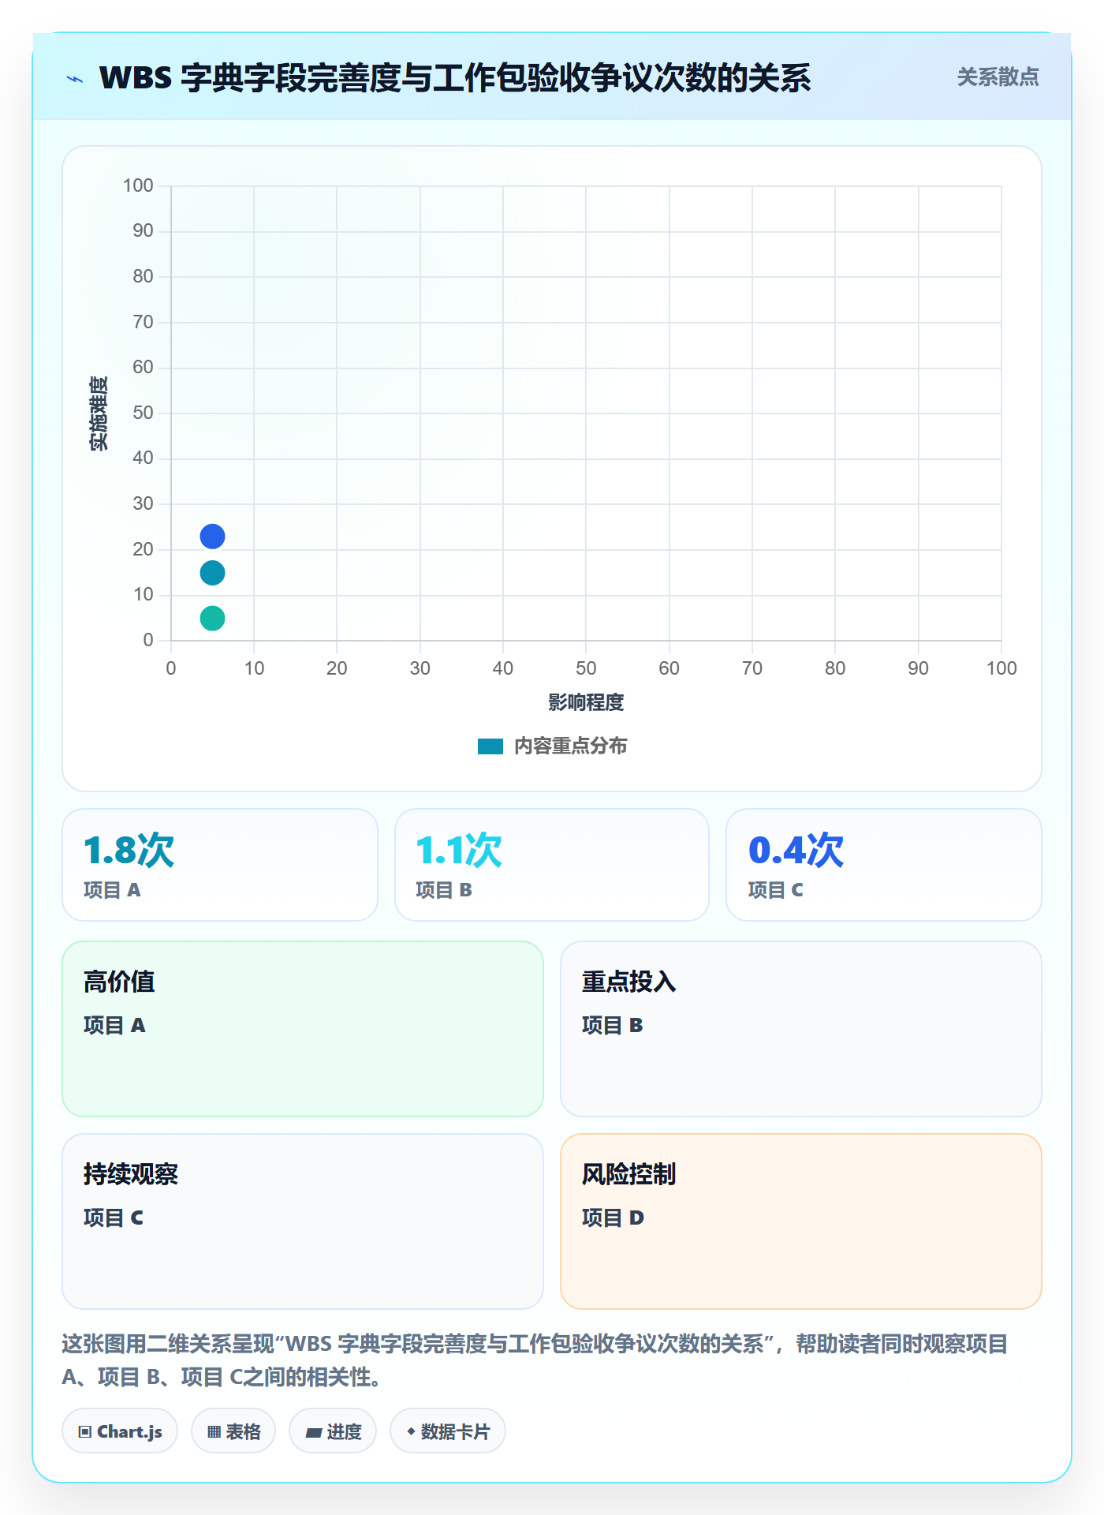This screenshot has height=1515, width=1104.
Task: Click the Chart.js tag chip
Action: click(x=120, y=1431)
